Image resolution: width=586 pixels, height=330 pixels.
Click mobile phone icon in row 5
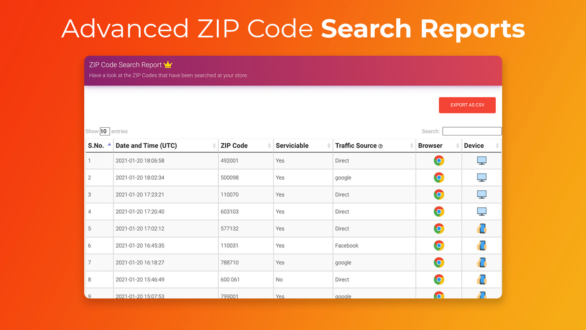coord(482,229)
